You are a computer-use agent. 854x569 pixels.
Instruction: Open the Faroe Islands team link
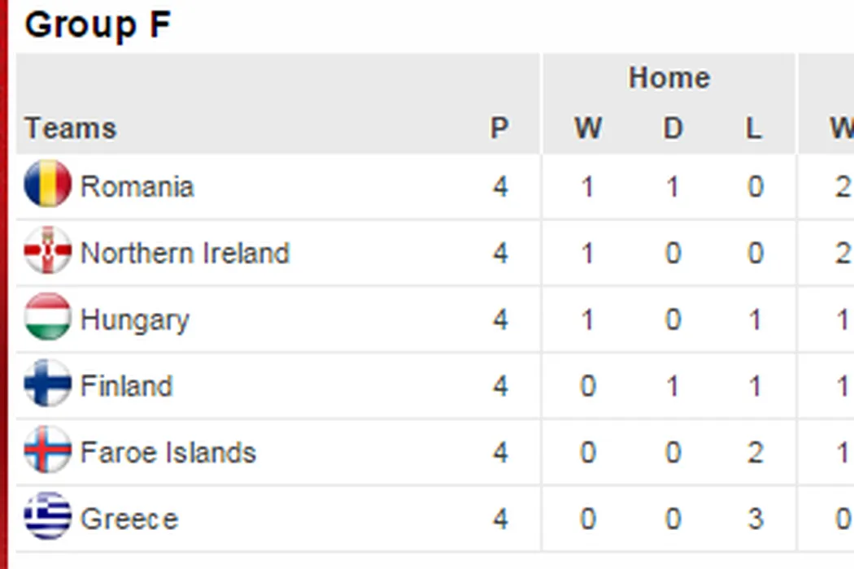pyautogui.click(x=168, y=453)
